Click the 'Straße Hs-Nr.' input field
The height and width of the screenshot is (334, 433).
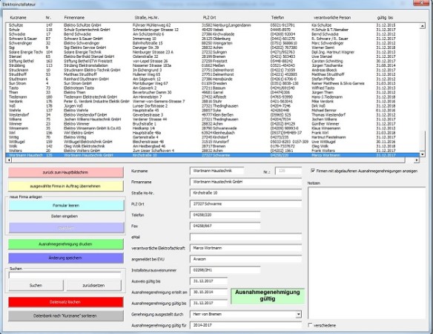[245, 193]
